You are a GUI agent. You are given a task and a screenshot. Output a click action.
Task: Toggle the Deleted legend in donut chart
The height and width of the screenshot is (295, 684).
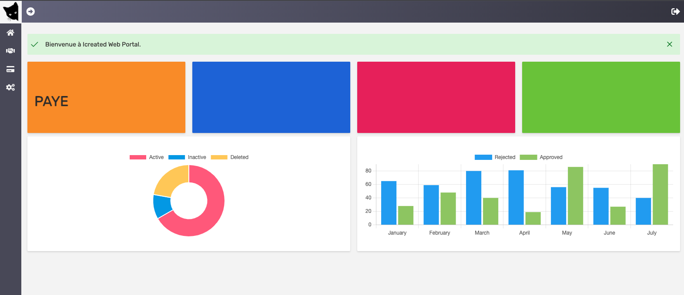(229, 157)
